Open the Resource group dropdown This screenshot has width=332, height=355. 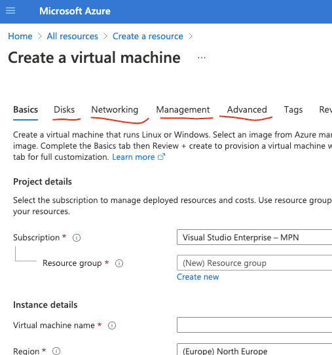coord(254,263)
